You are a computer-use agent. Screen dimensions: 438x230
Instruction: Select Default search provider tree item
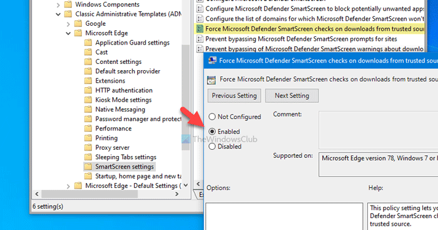click(128, 71)
